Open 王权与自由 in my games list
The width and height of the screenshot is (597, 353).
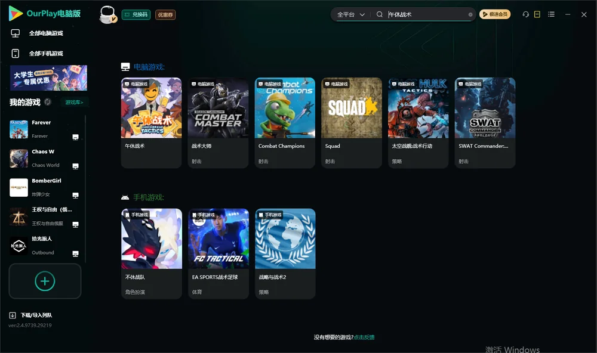coord(46,216)
